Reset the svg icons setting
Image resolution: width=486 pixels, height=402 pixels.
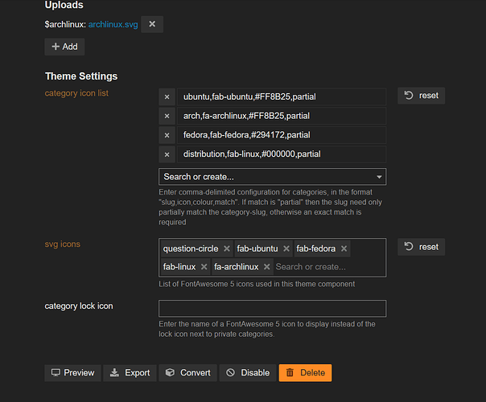pyautogui.click(x=421, y=247)
